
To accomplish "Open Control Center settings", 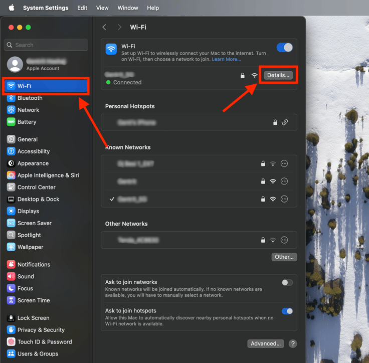I will point(36,187).
